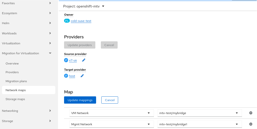The width and height of the screenshot is (257, 129).
Task: Click the Update mappings button
Action: click(80, 100)
